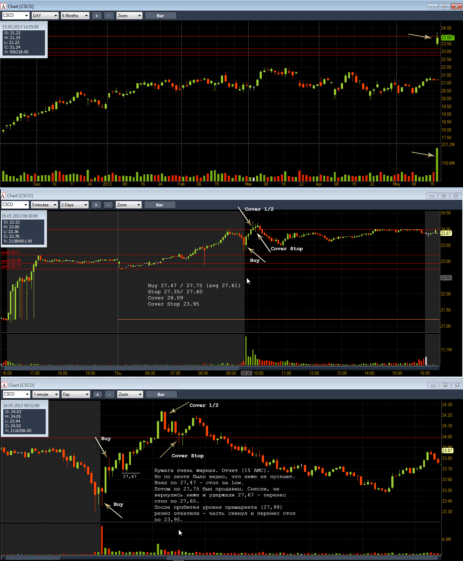Open Day range dropdown in bottom chart
This screenshot has width=463, height=561.
76,394
